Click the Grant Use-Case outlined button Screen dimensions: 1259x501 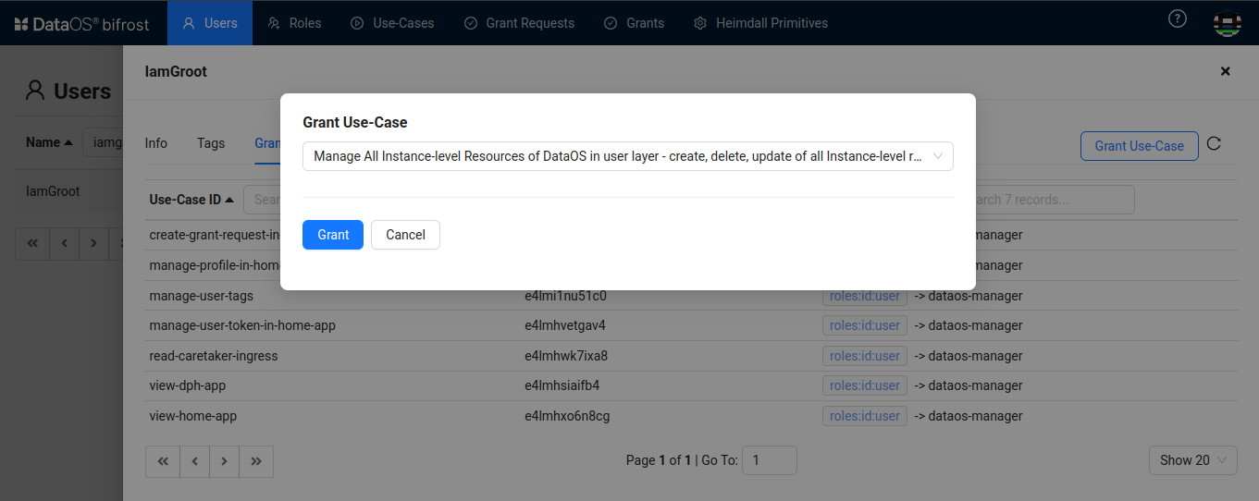pos(1140,146)
